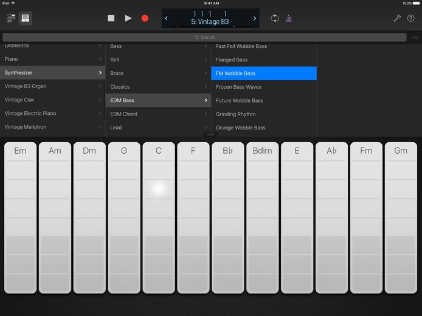Choose the Grunge Wobble Bass patch

[x=264, y=128]
